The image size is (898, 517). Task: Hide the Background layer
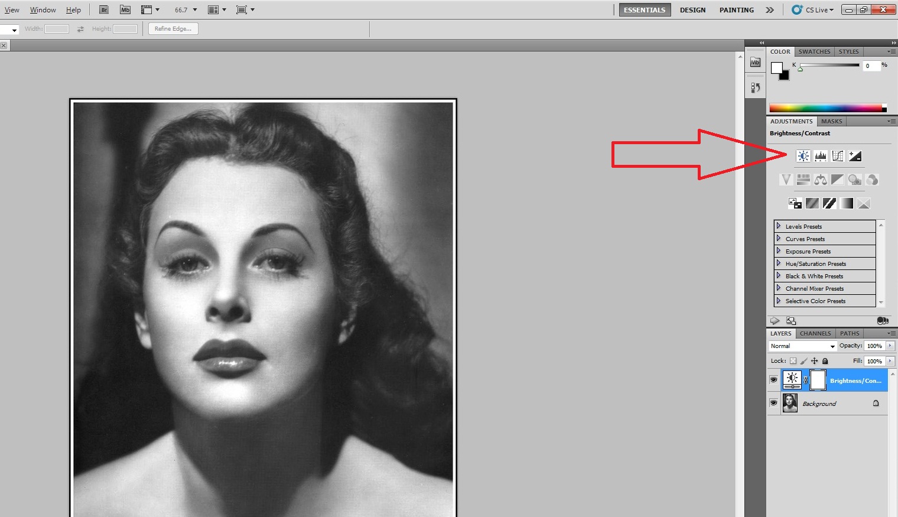click(773, 403)
